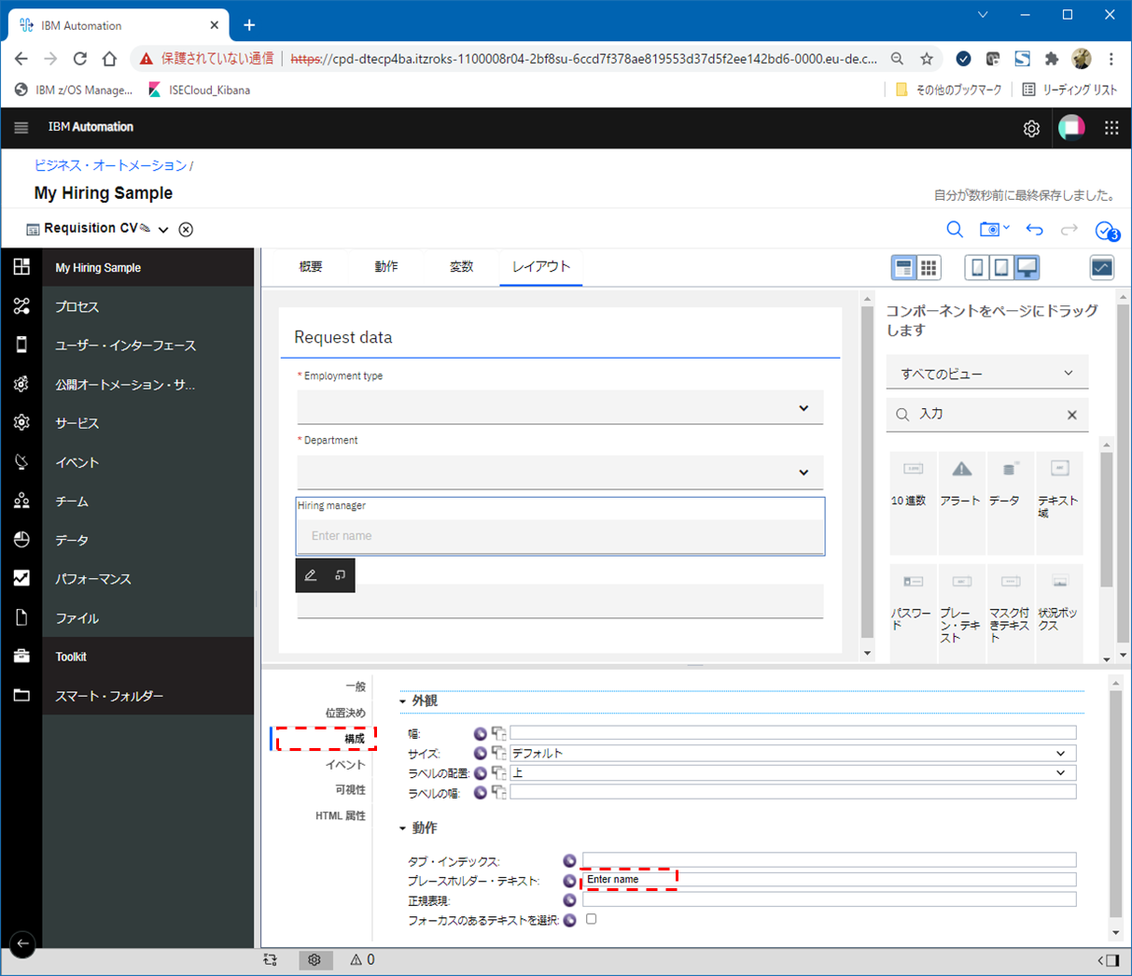The height and width of the screenshot is (976, 1132).
Task: Click the Hiring manager Enter name field
Action: [560, 536]
